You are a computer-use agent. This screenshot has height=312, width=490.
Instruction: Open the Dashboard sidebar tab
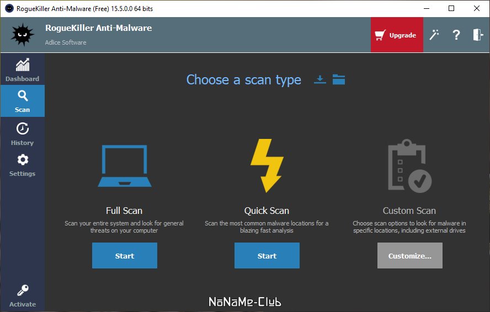22,70
